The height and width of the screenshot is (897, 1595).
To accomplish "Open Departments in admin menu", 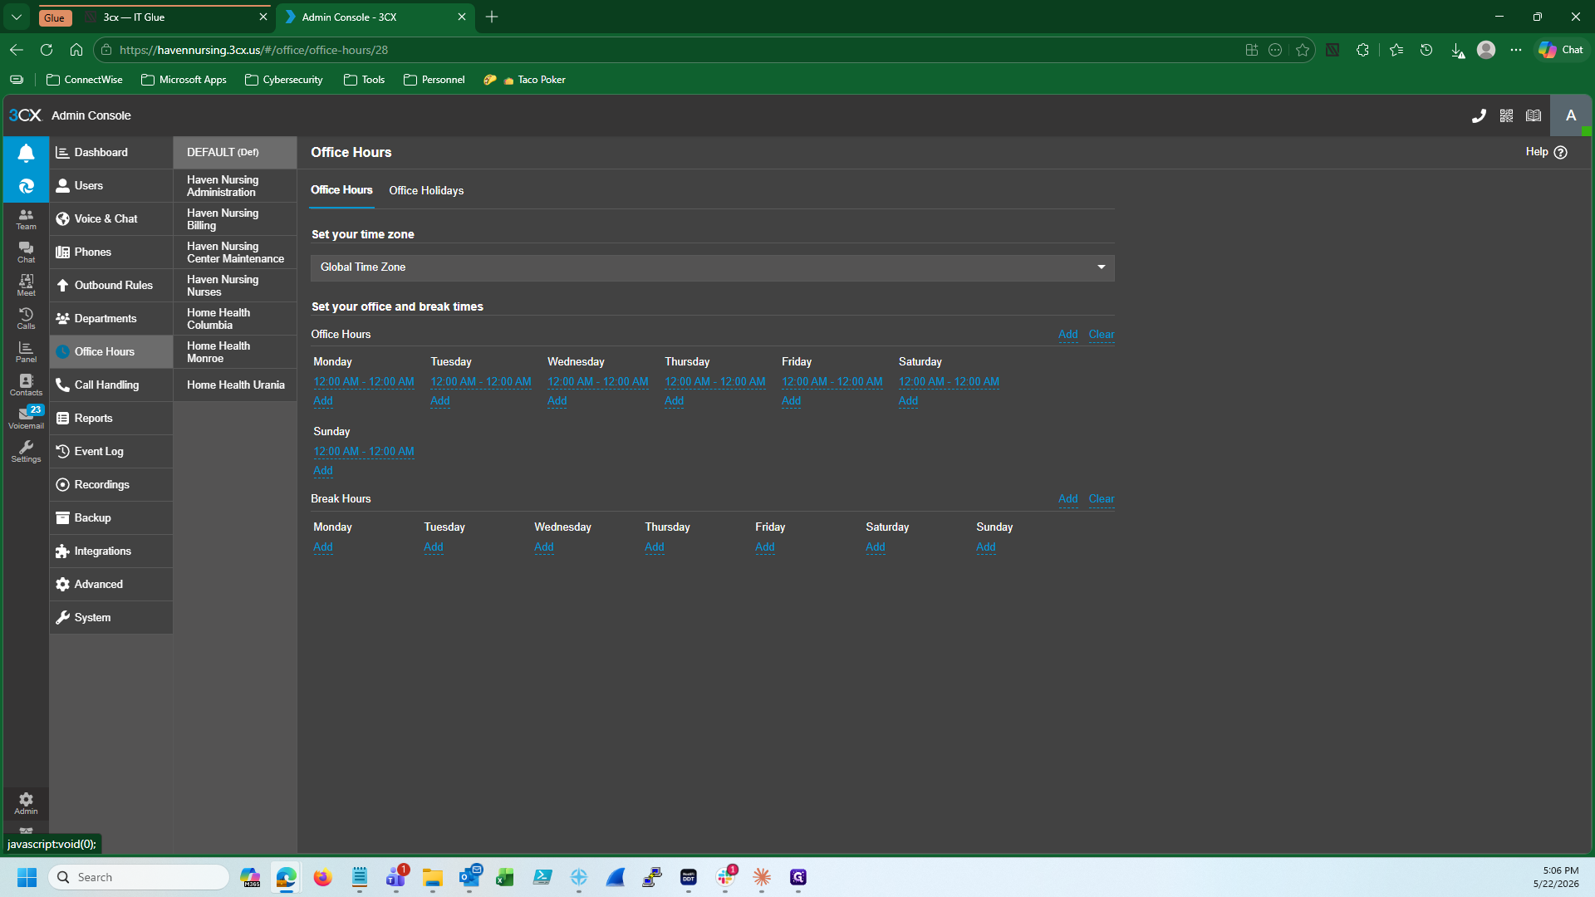I will point(110,319).
